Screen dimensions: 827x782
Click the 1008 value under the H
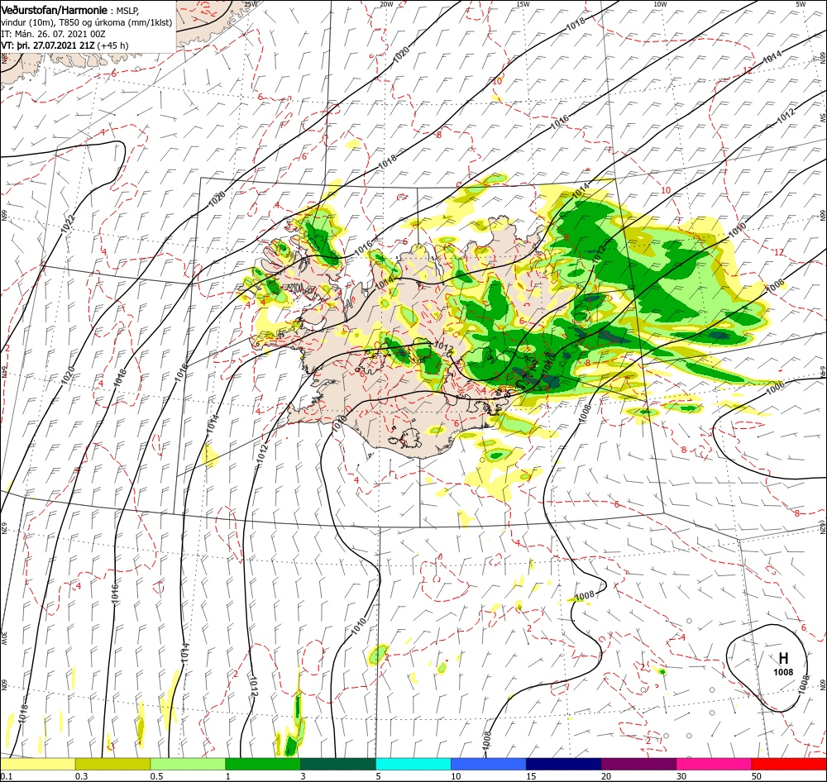click(x=783, y=672)
